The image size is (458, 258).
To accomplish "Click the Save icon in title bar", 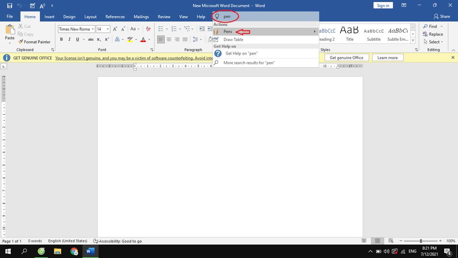I will (10, 5).
